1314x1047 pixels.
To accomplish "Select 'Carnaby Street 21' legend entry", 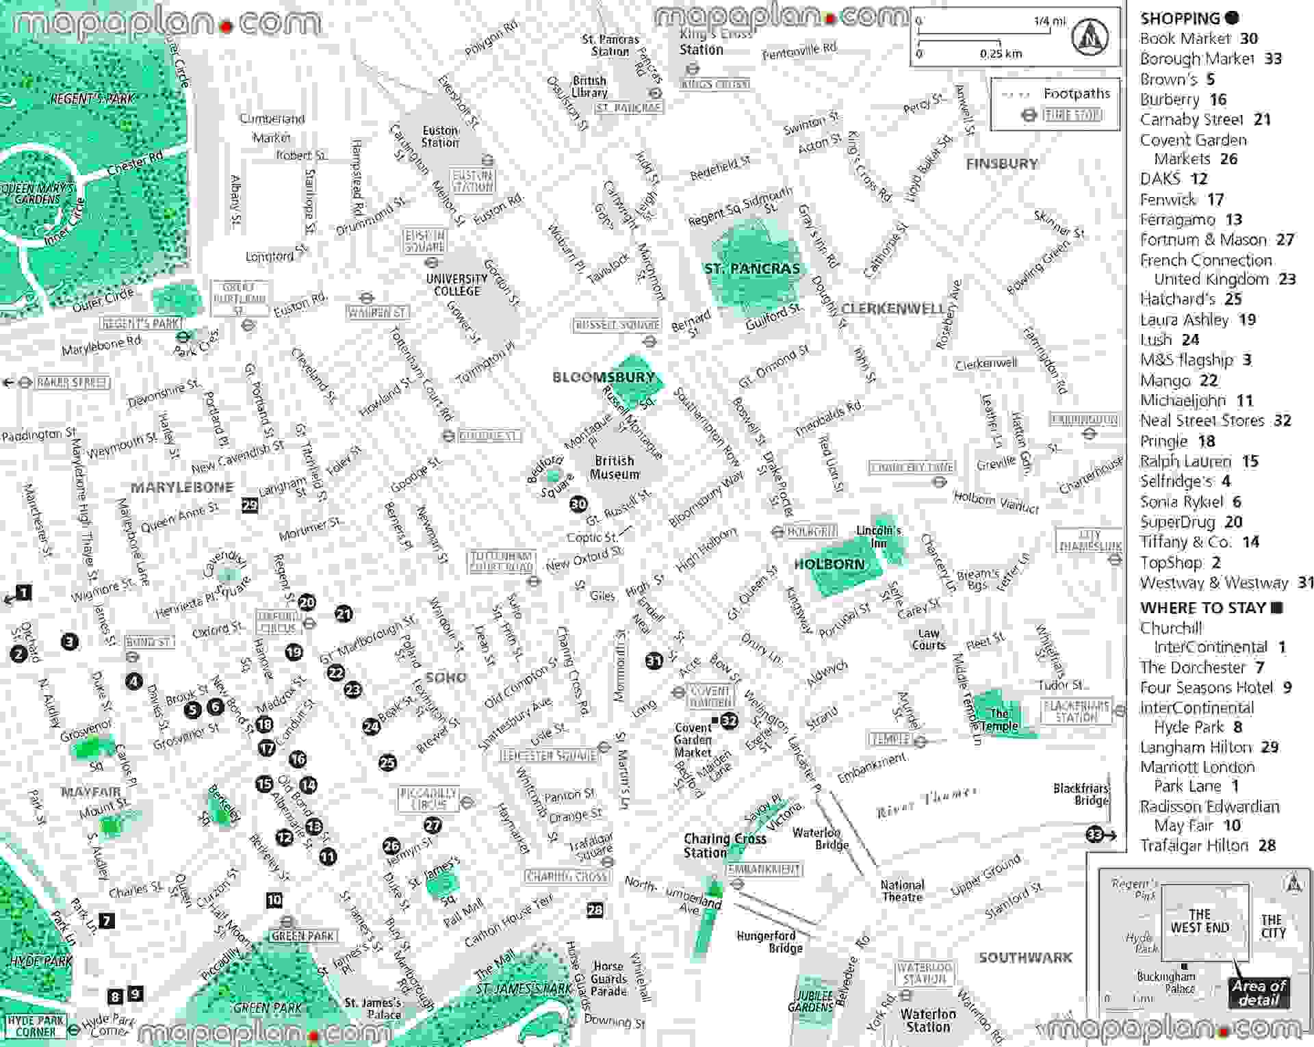I will (x=1205, y=120).
